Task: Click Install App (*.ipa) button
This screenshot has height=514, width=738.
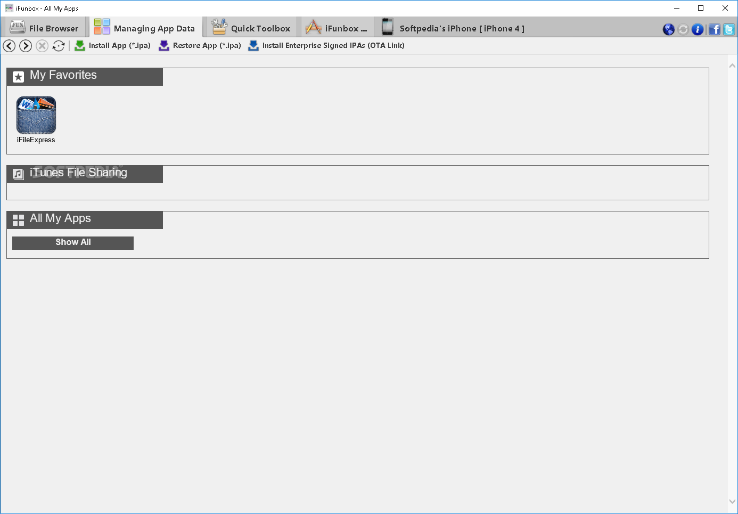Action: click(x=112, y=45)
